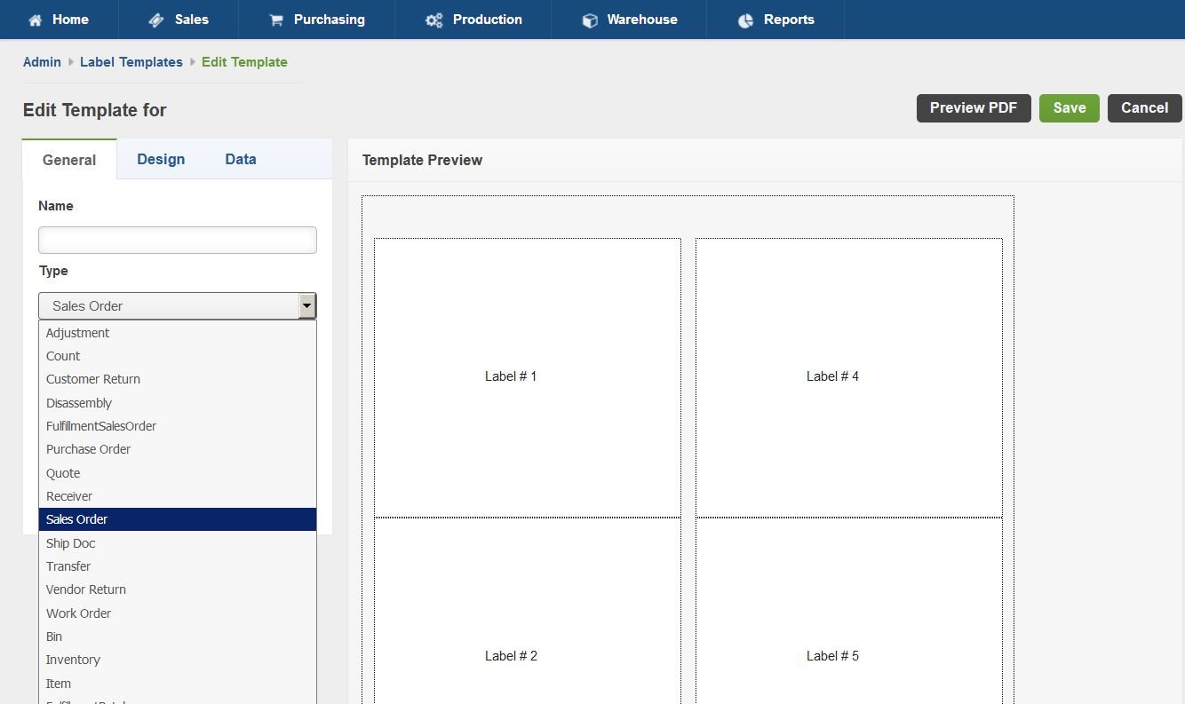Click the Preview PDF button
Image resolution: width=1185 pixels, height=704 pixels.
pos(973,108)
